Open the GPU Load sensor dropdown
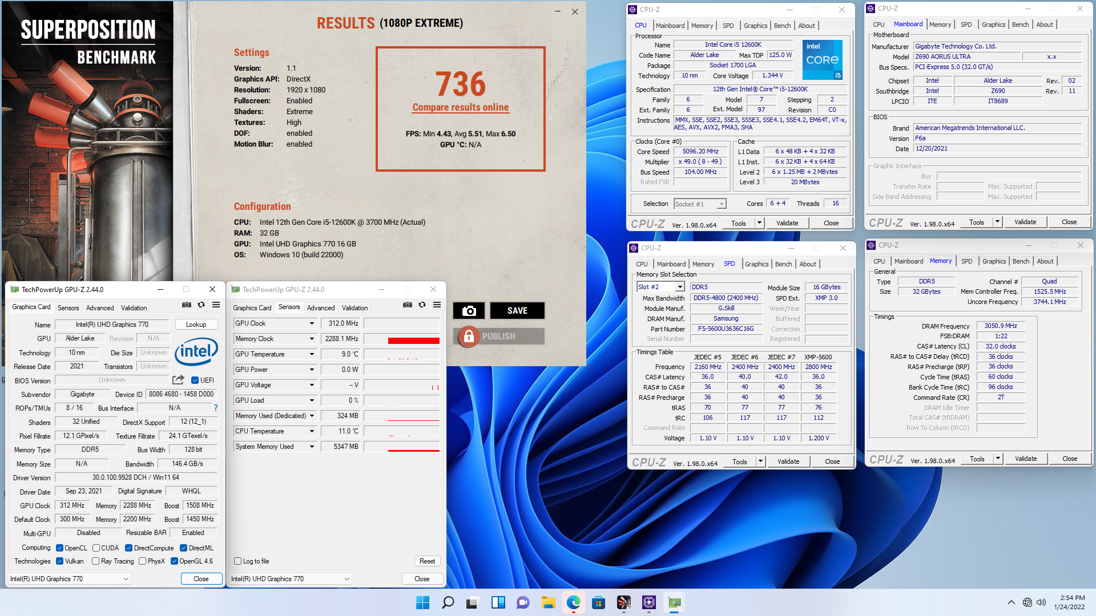 click(x=312, y=400)
